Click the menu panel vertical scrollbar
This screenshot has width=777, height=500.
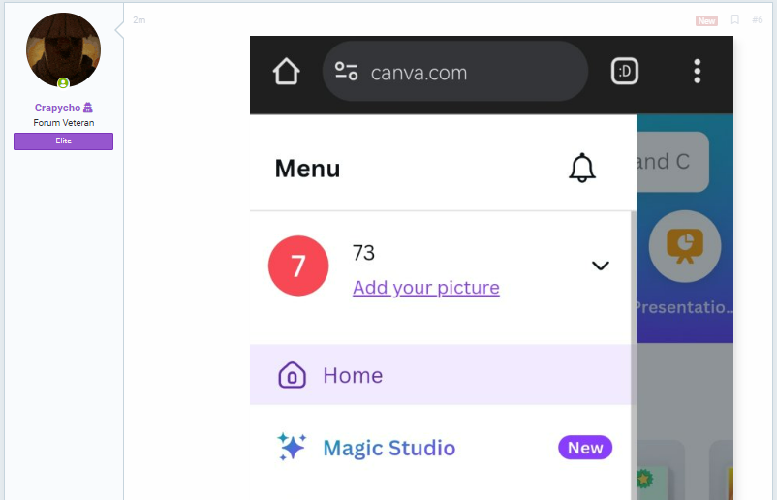point(634,356)
